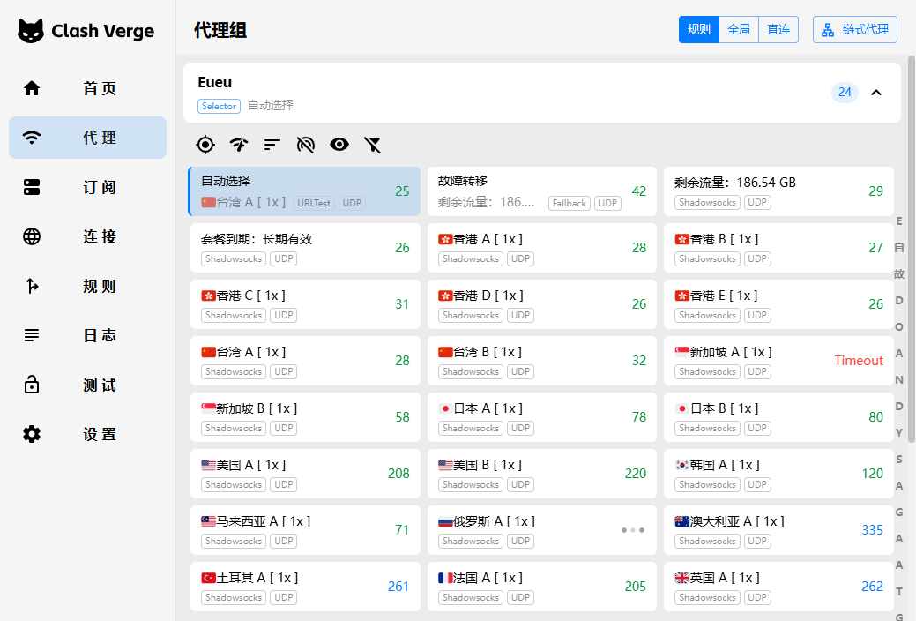Open the 测试 test menu item

pos(87,385)
